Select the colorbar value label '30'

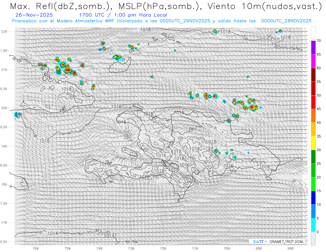[x=319, y=150]
